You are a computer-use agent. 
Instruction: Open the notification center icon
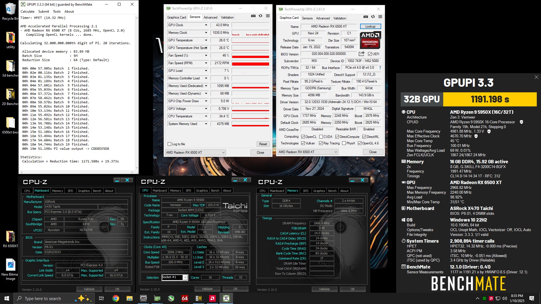pos(532,298)
